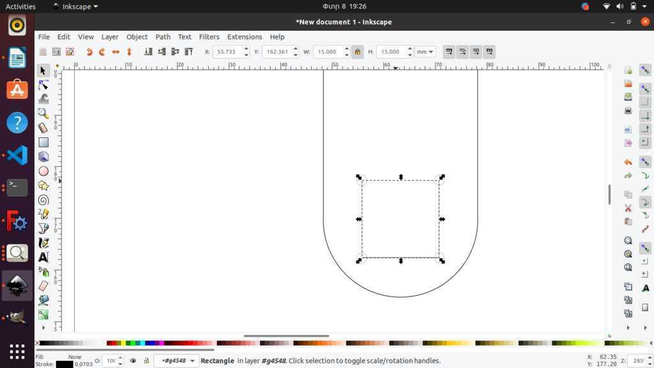Select the Eraser tool
Viewport: 654px width, 368px height.
(x=43, y=286)
